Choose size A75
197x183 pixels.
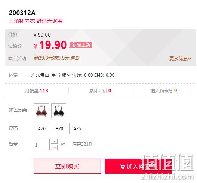coord(77,128)
